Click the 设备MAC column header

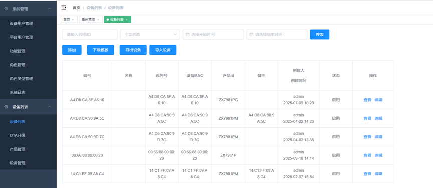pos(195,76)
